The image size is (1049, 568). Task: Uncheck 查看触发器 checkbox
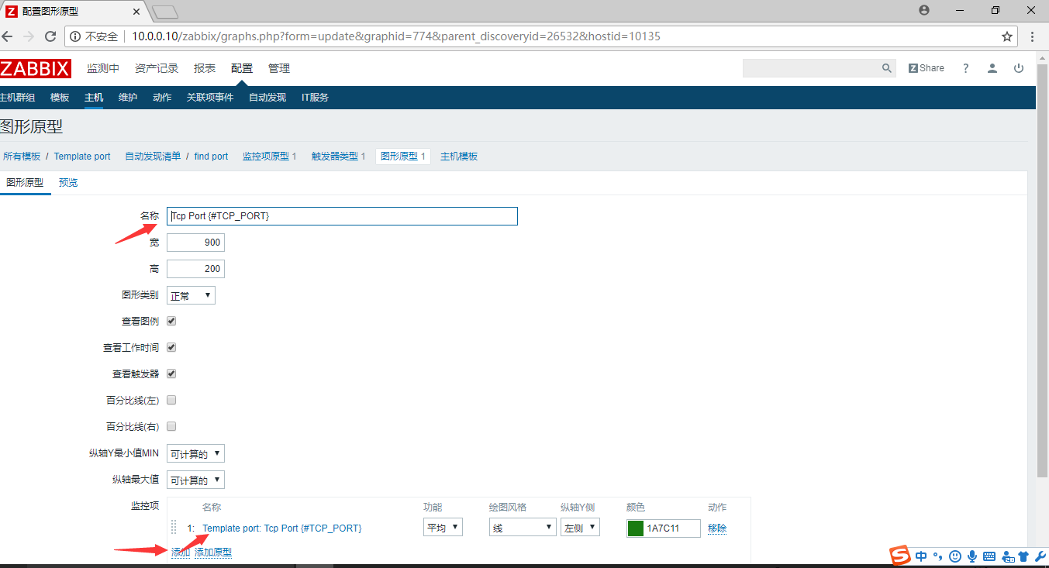171,374
